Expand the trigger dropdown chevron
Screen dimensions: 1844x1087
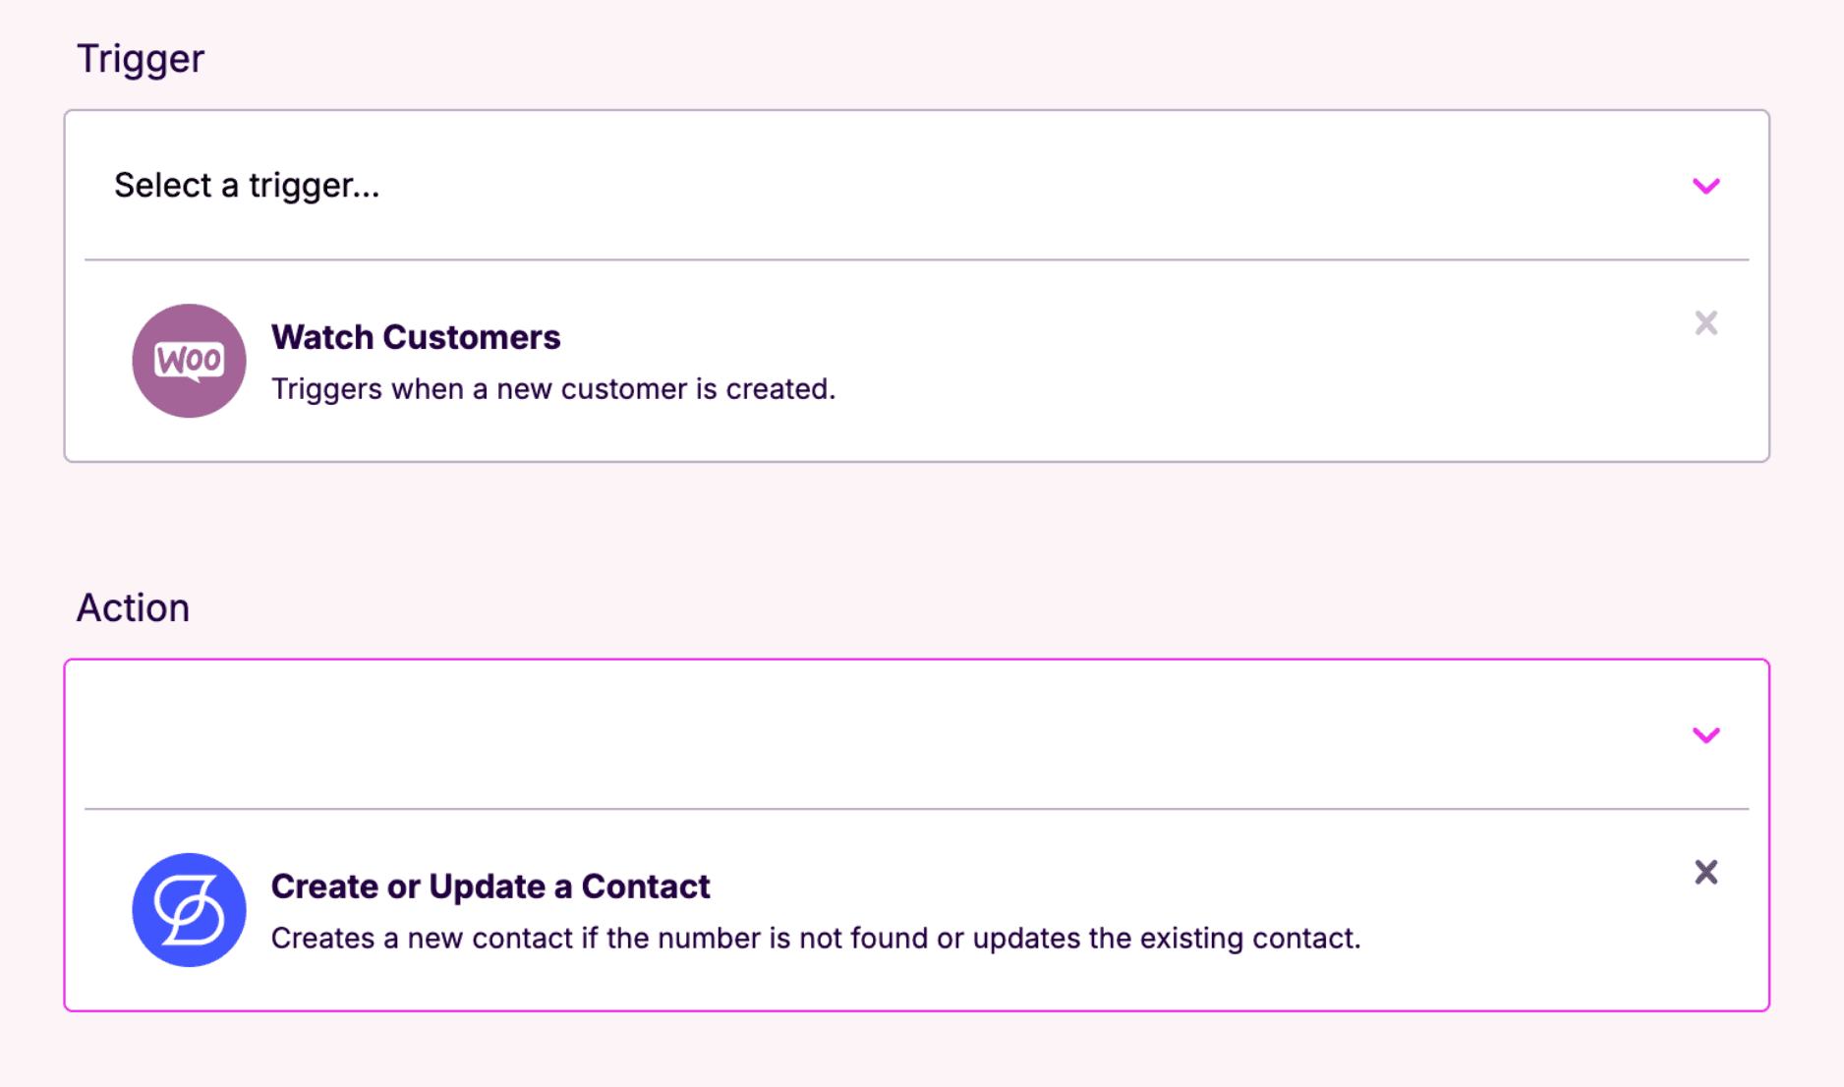1705,186
